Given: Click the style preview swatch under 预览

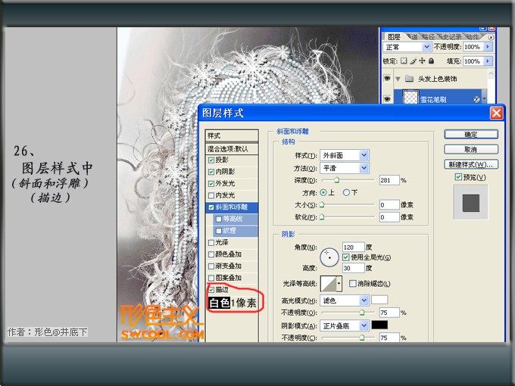Looking at the screenshot, I should pos(470,203).
